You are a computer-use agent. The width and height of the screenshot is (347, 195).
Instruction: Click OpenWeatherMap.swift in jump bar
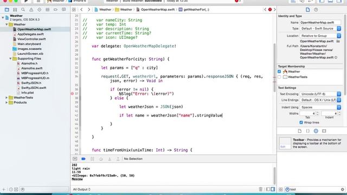156,10
